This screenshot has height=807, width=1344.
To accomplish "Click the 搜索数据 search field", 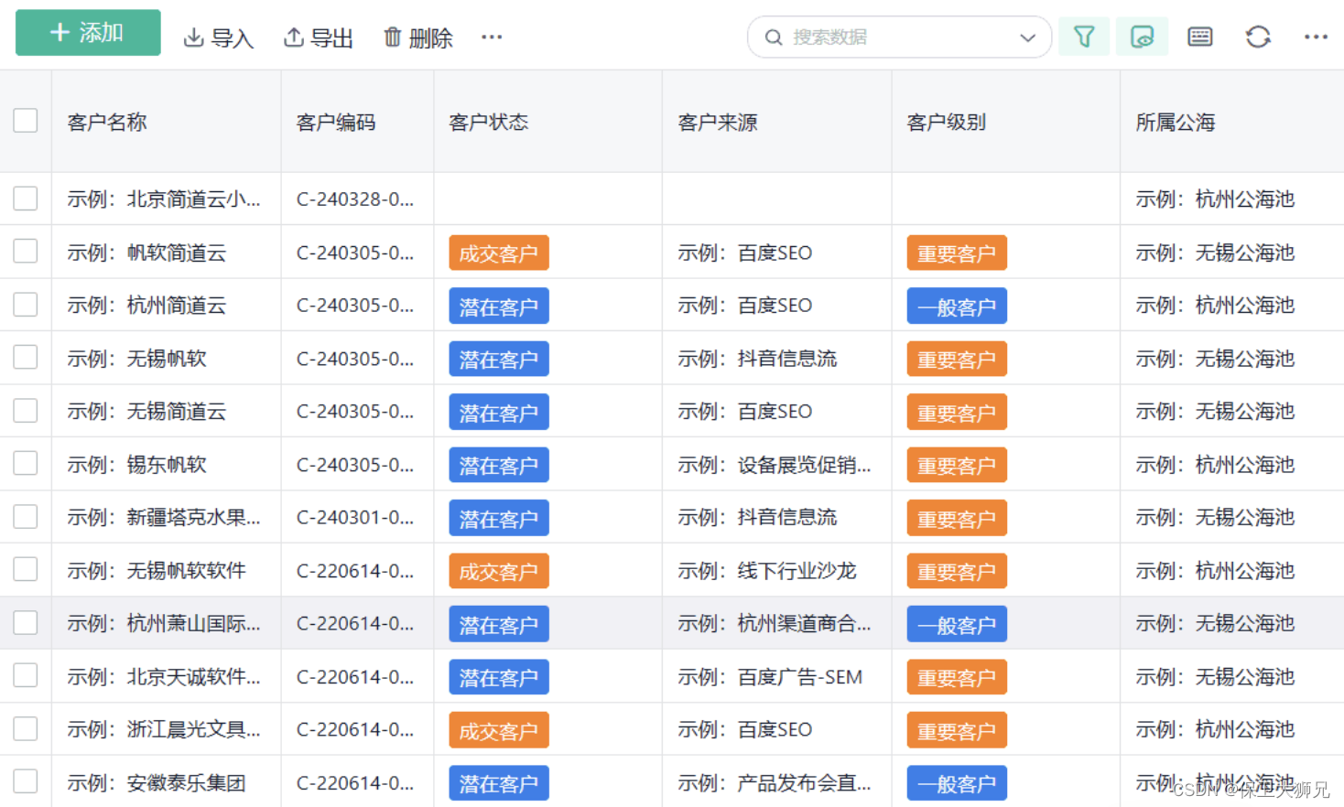I will pyautogui.click(x=899, y=38).
